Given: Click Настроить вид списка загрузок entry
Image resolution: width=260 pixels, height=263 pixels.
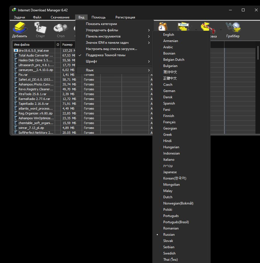Looking at the screenshot, I should [114, 49].
